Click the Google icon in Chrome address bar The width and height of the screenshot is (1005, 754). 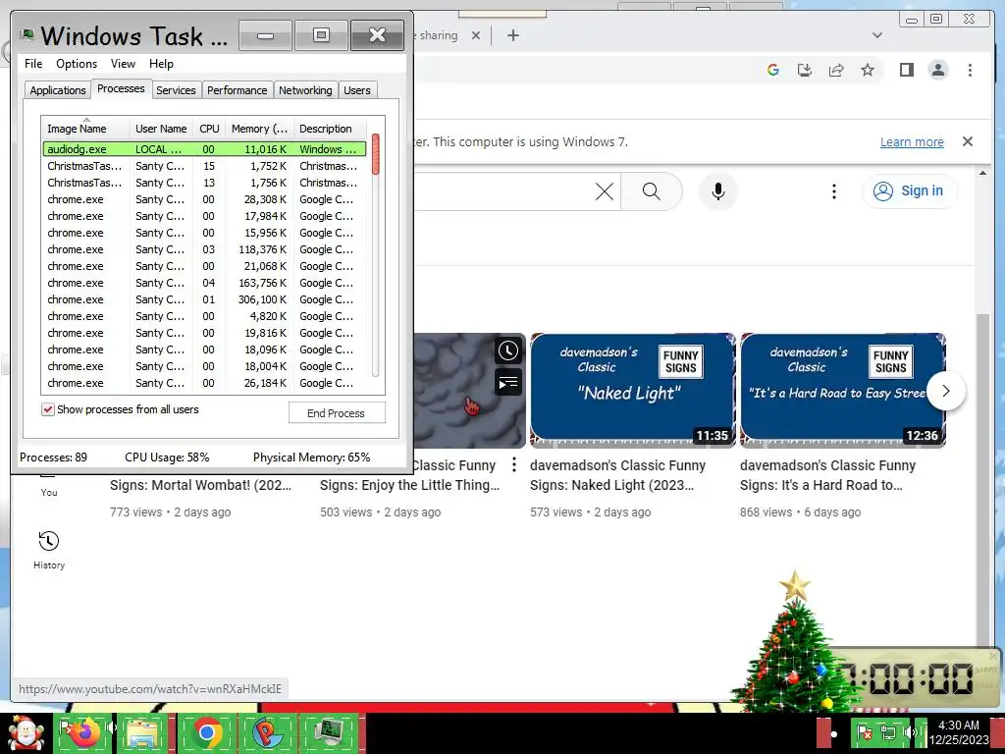[773, 70]
